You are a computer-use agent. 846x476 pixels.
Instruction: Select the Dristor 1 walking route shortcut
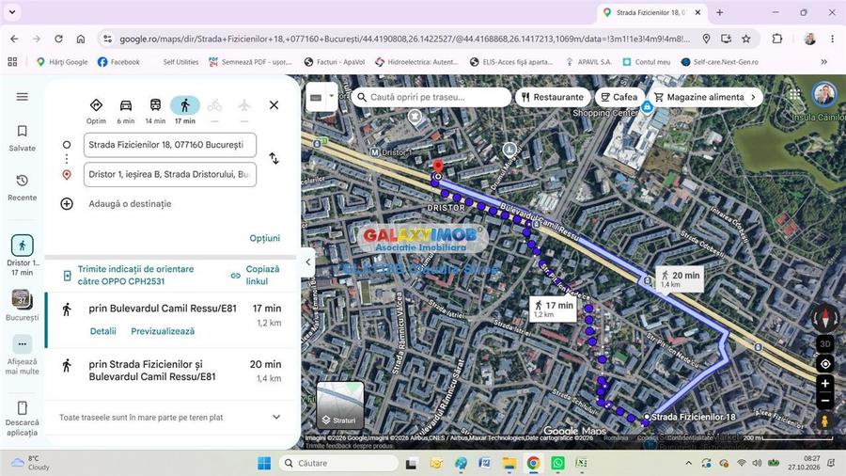click(x=23, y=255)
